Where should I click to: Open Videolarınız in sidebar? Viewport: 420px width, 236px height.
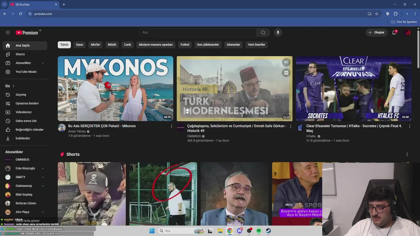pos(25,112)
